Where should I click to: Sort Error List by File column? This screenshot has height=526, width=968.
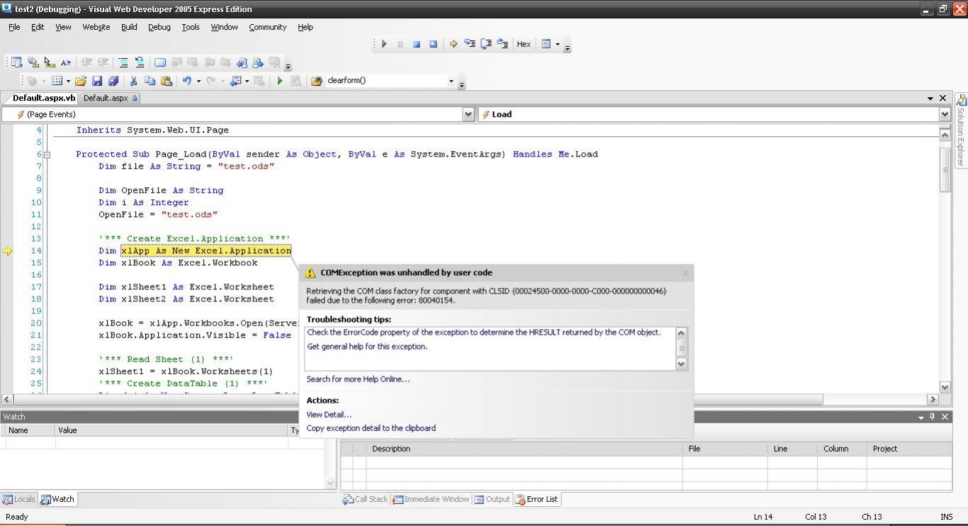[725, 449]
